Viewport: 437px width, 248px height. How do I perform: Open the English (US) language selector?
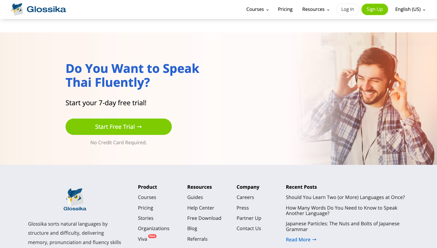tap(410, 9)
